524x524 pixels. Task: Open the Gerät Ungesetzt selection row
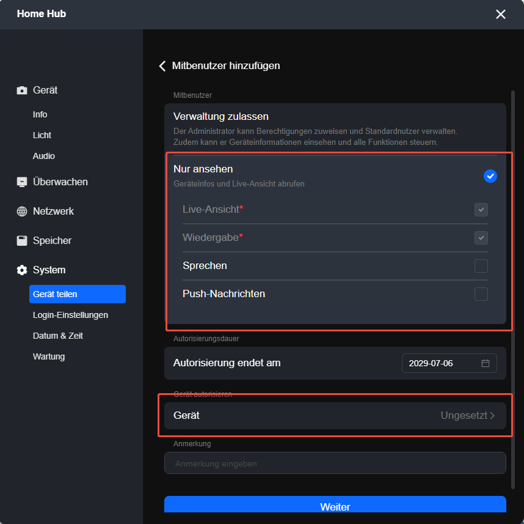click(x=335, y=416)
